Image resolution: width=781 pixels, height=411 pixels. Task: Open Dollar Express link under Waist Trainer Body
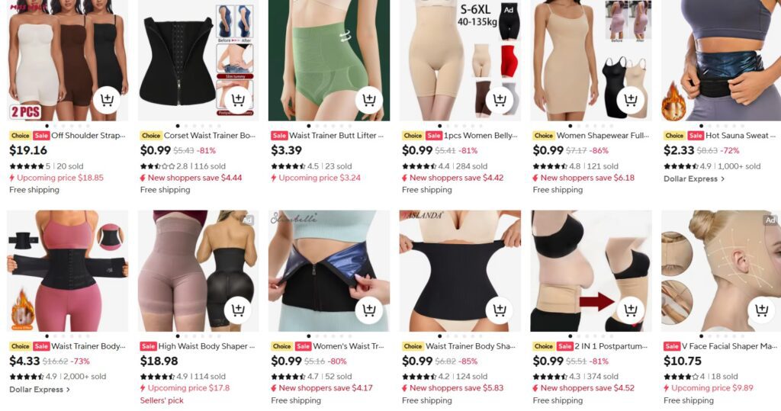40,390
